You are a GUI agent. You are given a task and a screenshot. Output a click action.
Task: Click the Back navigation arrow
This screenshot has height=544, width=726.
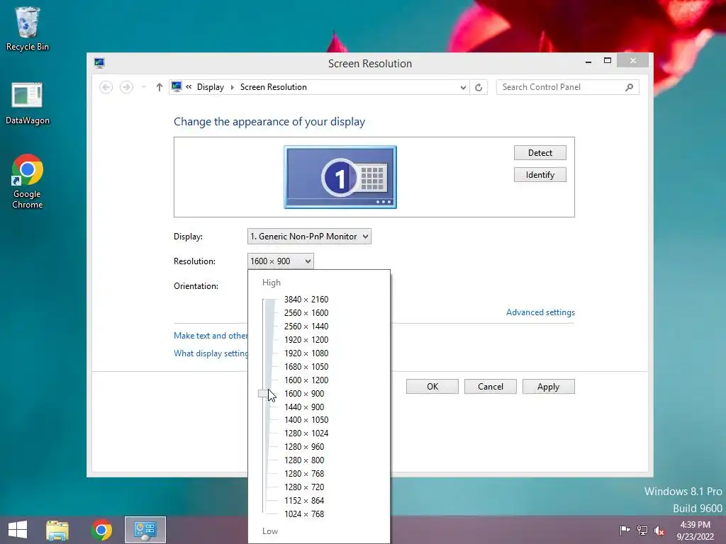click(106, 87)
